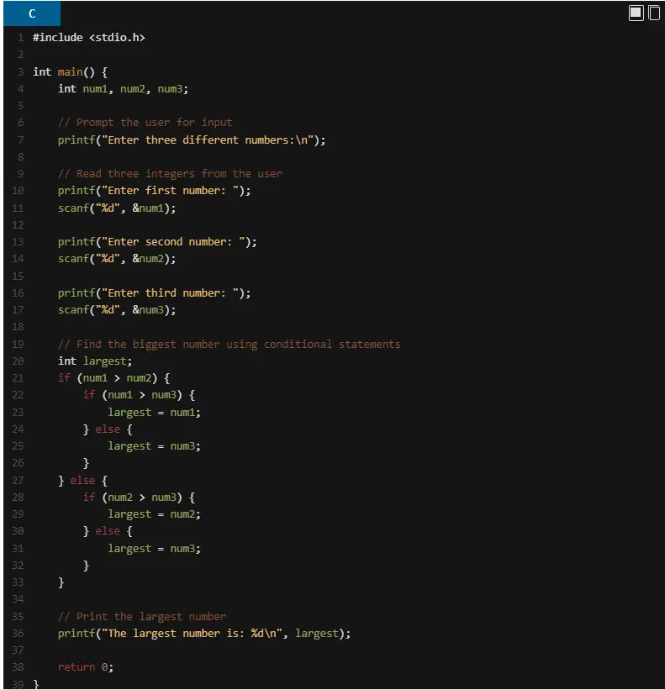Click the 'int num1, num2, num3;' declaration
This screenshot has width=665, height=690.
click(x=124, y=89)
